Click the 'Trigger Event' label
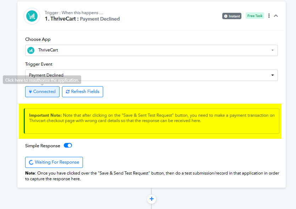 point(39,64)
